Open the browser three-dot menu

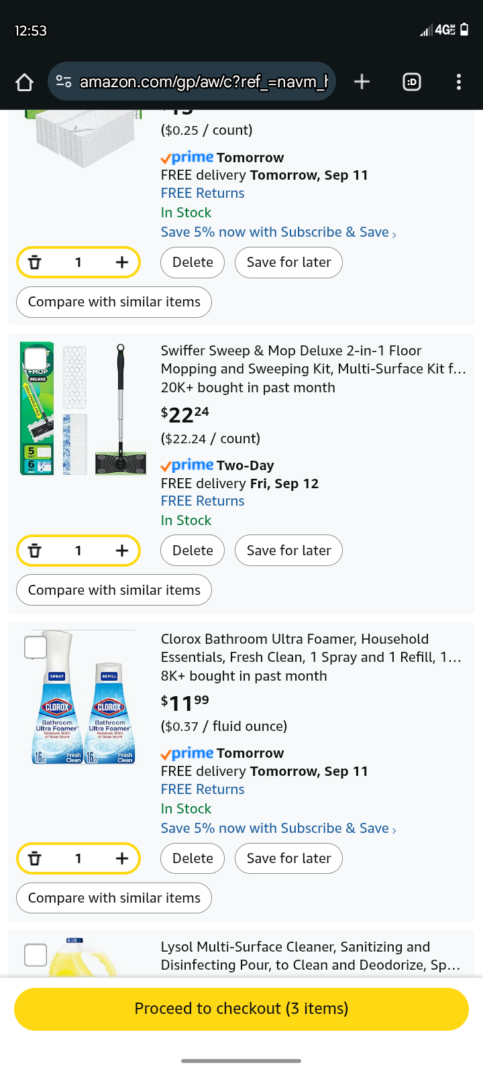click(459, 82)
